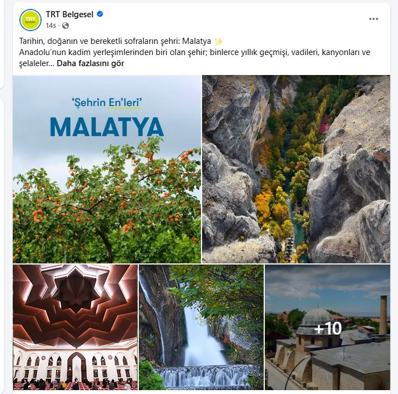Click the praying congregation in mosque photo
Screen dimensions: 398x394
click(x=75, y=383)
